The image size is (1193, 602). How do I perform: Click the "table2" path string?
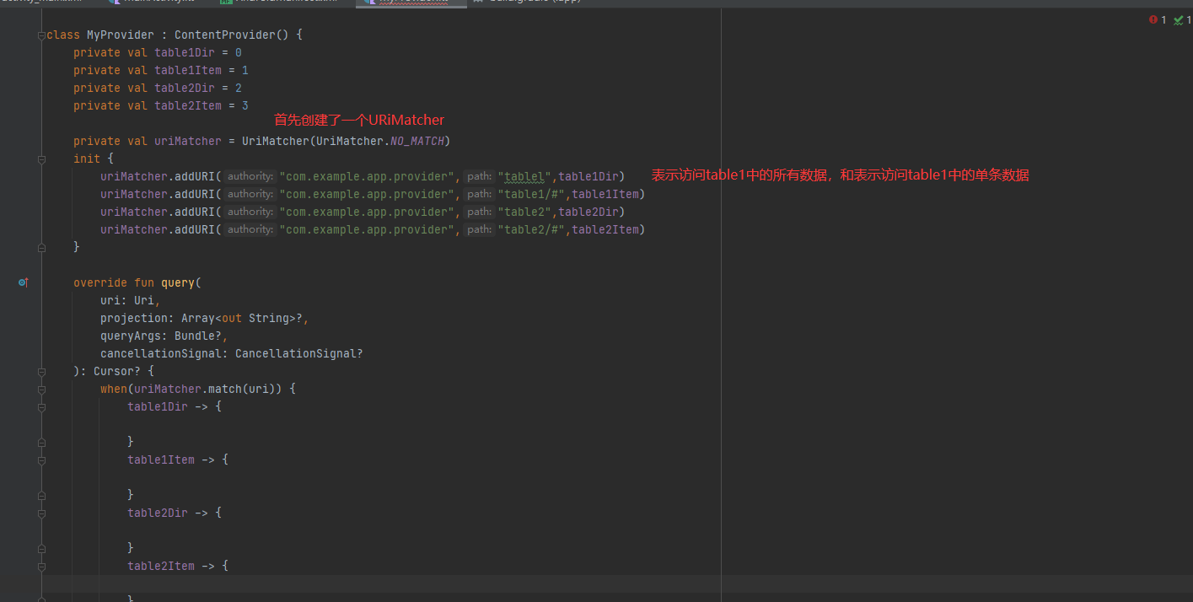(x=525, y=212)
